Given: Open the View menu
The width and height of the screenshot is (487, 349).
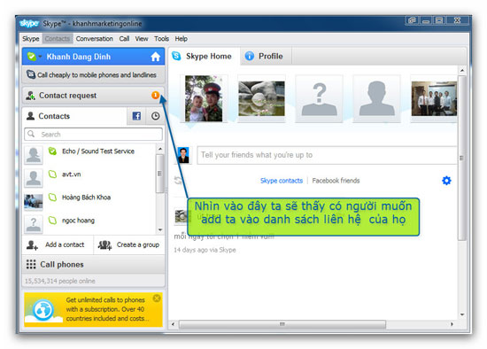Looking at the screenshot, I should coord(142,39).
